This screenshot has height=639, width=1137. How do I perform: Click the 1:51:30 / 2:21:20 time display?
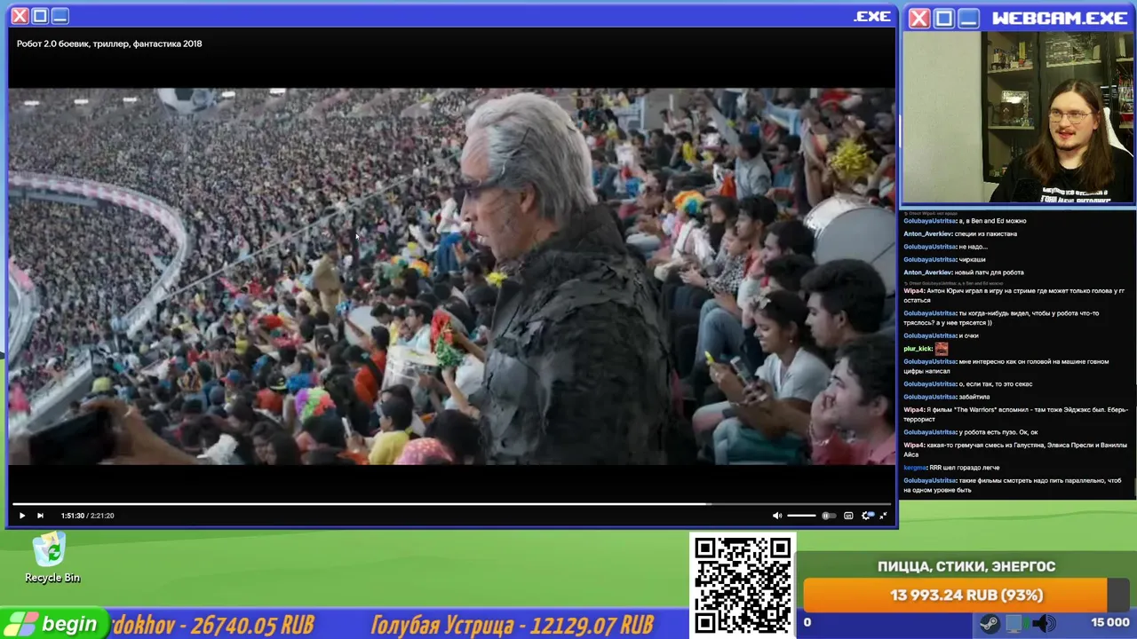point(87,516)
